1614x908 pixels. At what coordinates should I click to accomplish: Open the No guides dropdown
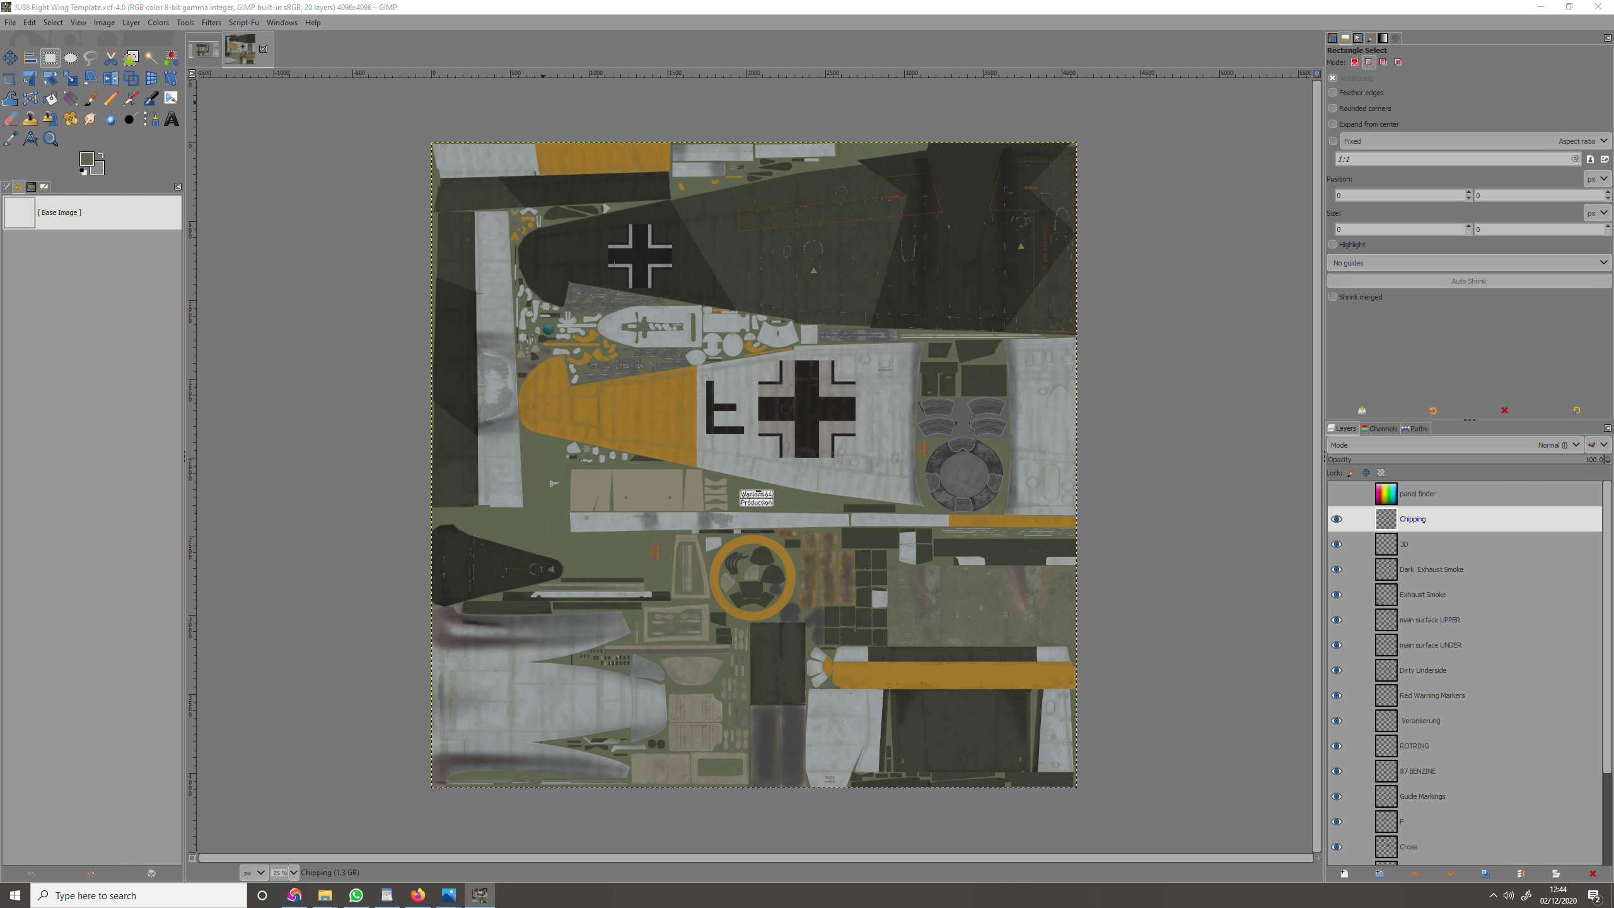(x=1468, y=263)
